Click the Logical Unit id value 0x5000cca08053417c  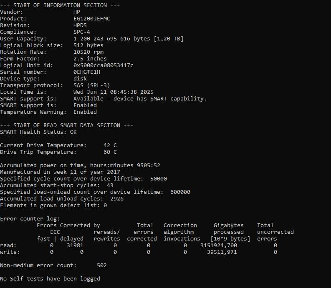click(103, 65)
